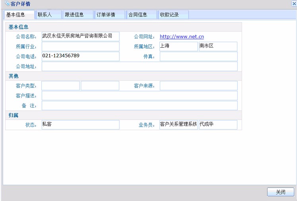Image resolution: width=297 pixels, height=201 pixels.
Task: Click the district field showing 南市区
Action: (218, 46)
